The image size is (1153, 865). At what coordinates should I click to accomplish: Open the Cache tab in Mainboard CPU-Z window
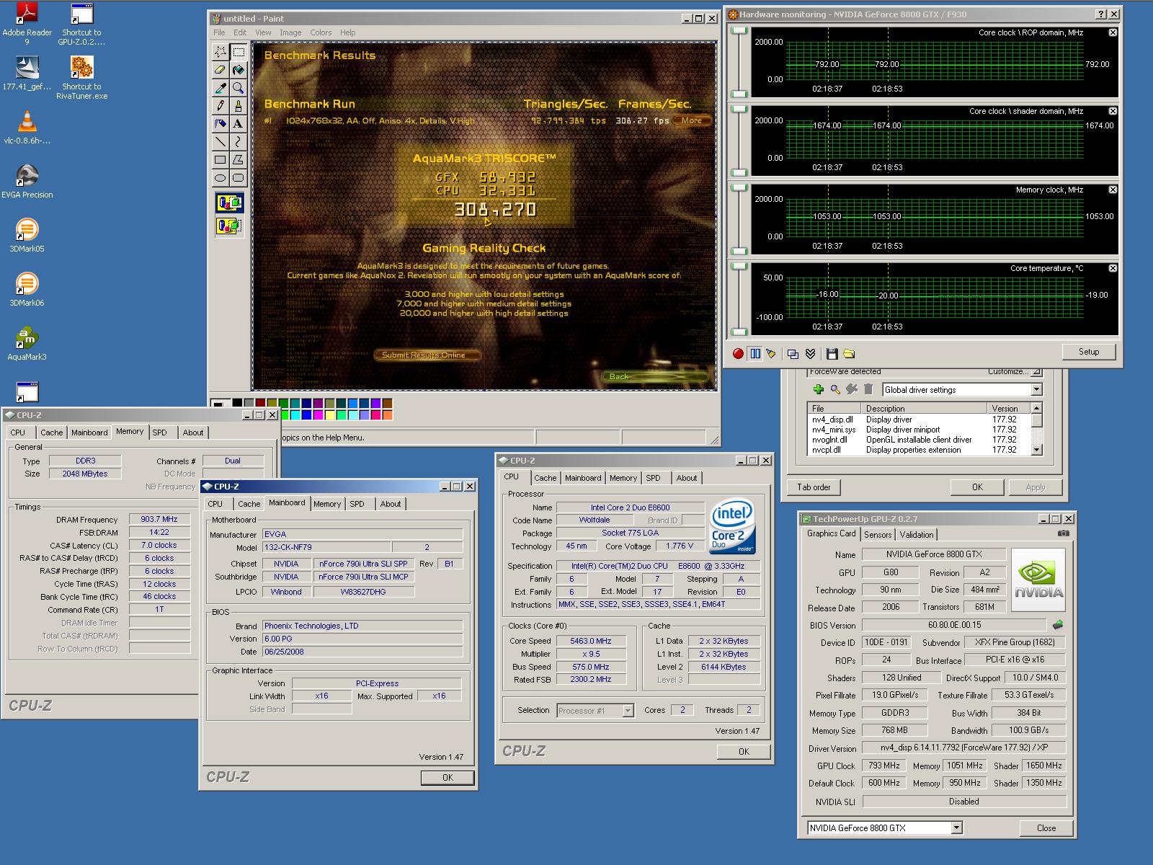[249, 504]
